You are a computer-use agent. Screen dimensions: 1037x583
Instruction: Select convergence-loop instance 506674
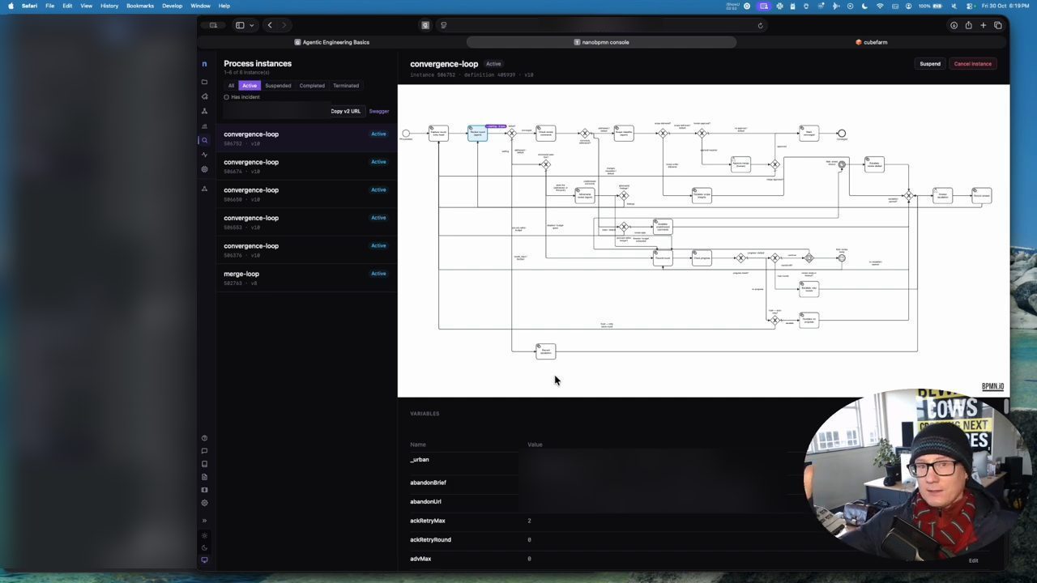click(306, 166)
